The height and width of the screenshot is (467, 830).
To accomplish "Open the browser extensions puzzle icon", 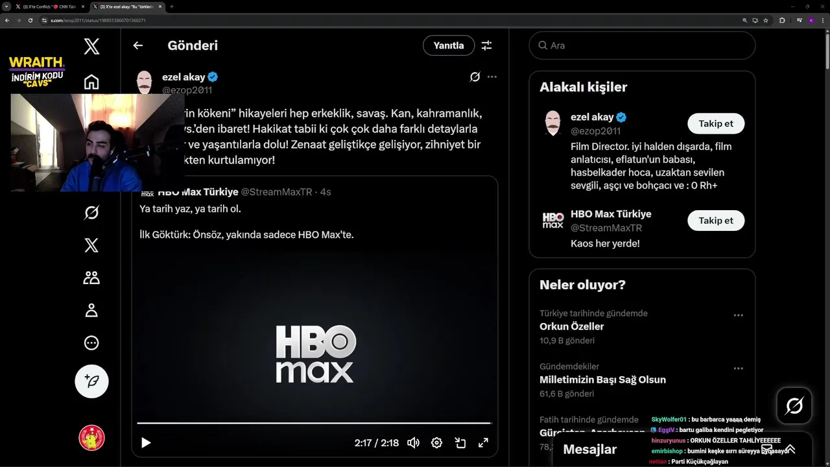I will pos(782,20).
